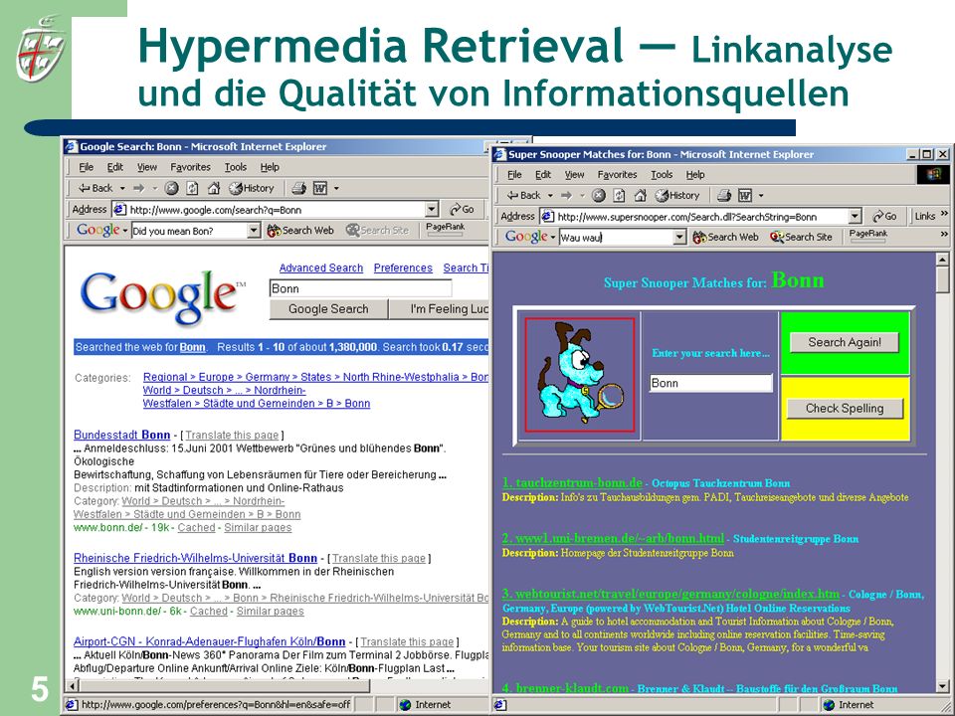This screenshot has height=716, width=955.
Task: Click PageRank indicator in Super Snooper window
Action: click(868, 237)
